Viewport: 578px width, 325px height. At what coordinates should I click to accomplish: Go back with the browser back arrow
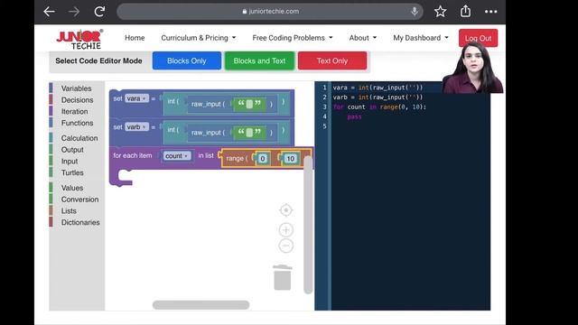[49, 12]
